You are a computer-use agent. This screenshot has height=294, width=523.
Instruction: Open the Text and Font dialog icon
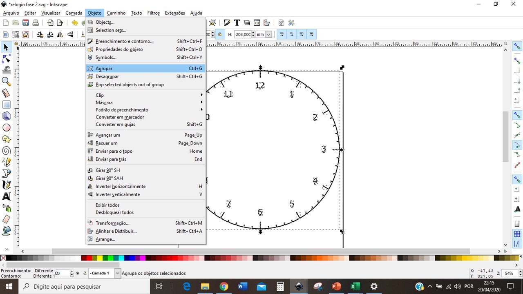point(237,23)
